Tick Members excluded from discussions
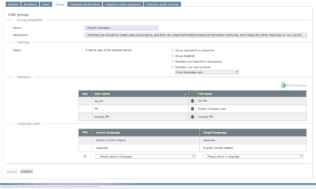The height and width of the screenshot is (189, 316). pyautogui.click(x=172, y=61)
